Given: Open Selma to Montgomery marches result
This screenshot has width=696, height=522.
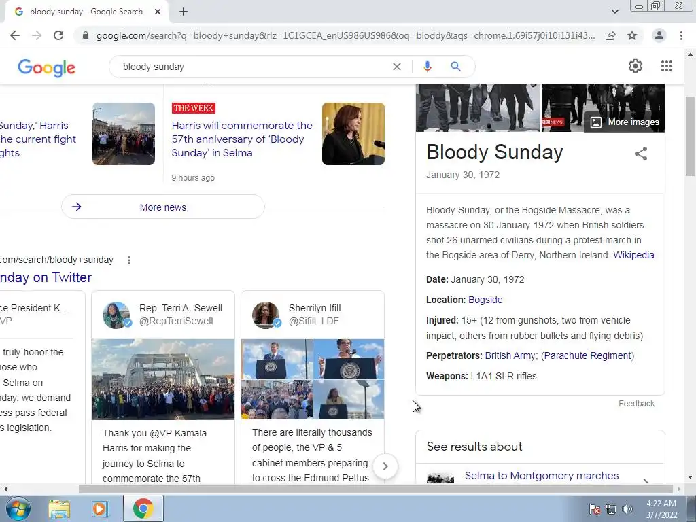Looking at the screenshot, I should [x=542, y=475].
